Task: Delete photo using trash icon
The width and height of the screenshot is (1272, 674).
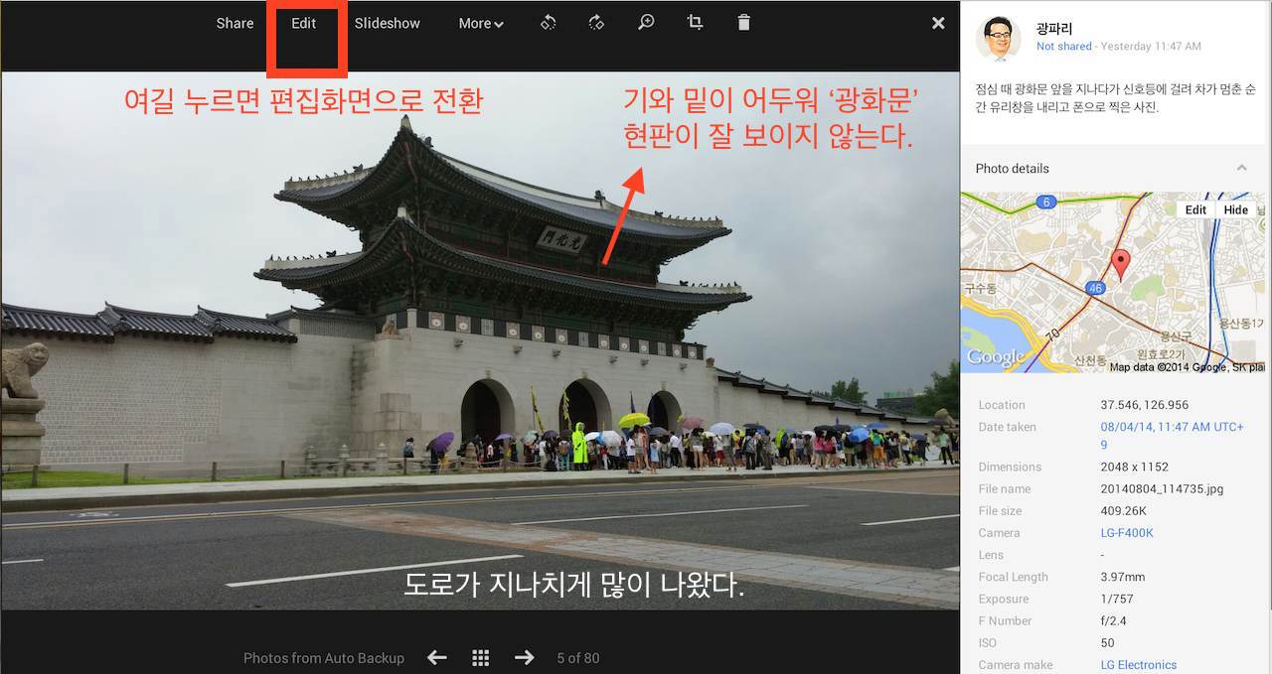Action: click(x=743, y=23)
